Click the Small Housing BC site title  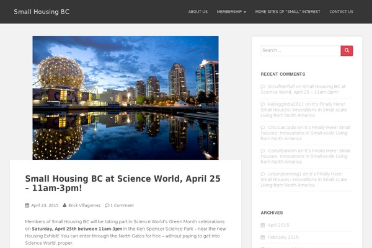click(42, 12)
